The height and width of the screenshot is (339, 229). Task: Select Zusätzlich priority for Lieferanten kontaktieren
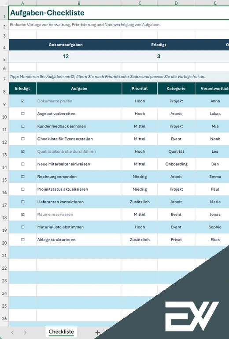click(140, 202)
